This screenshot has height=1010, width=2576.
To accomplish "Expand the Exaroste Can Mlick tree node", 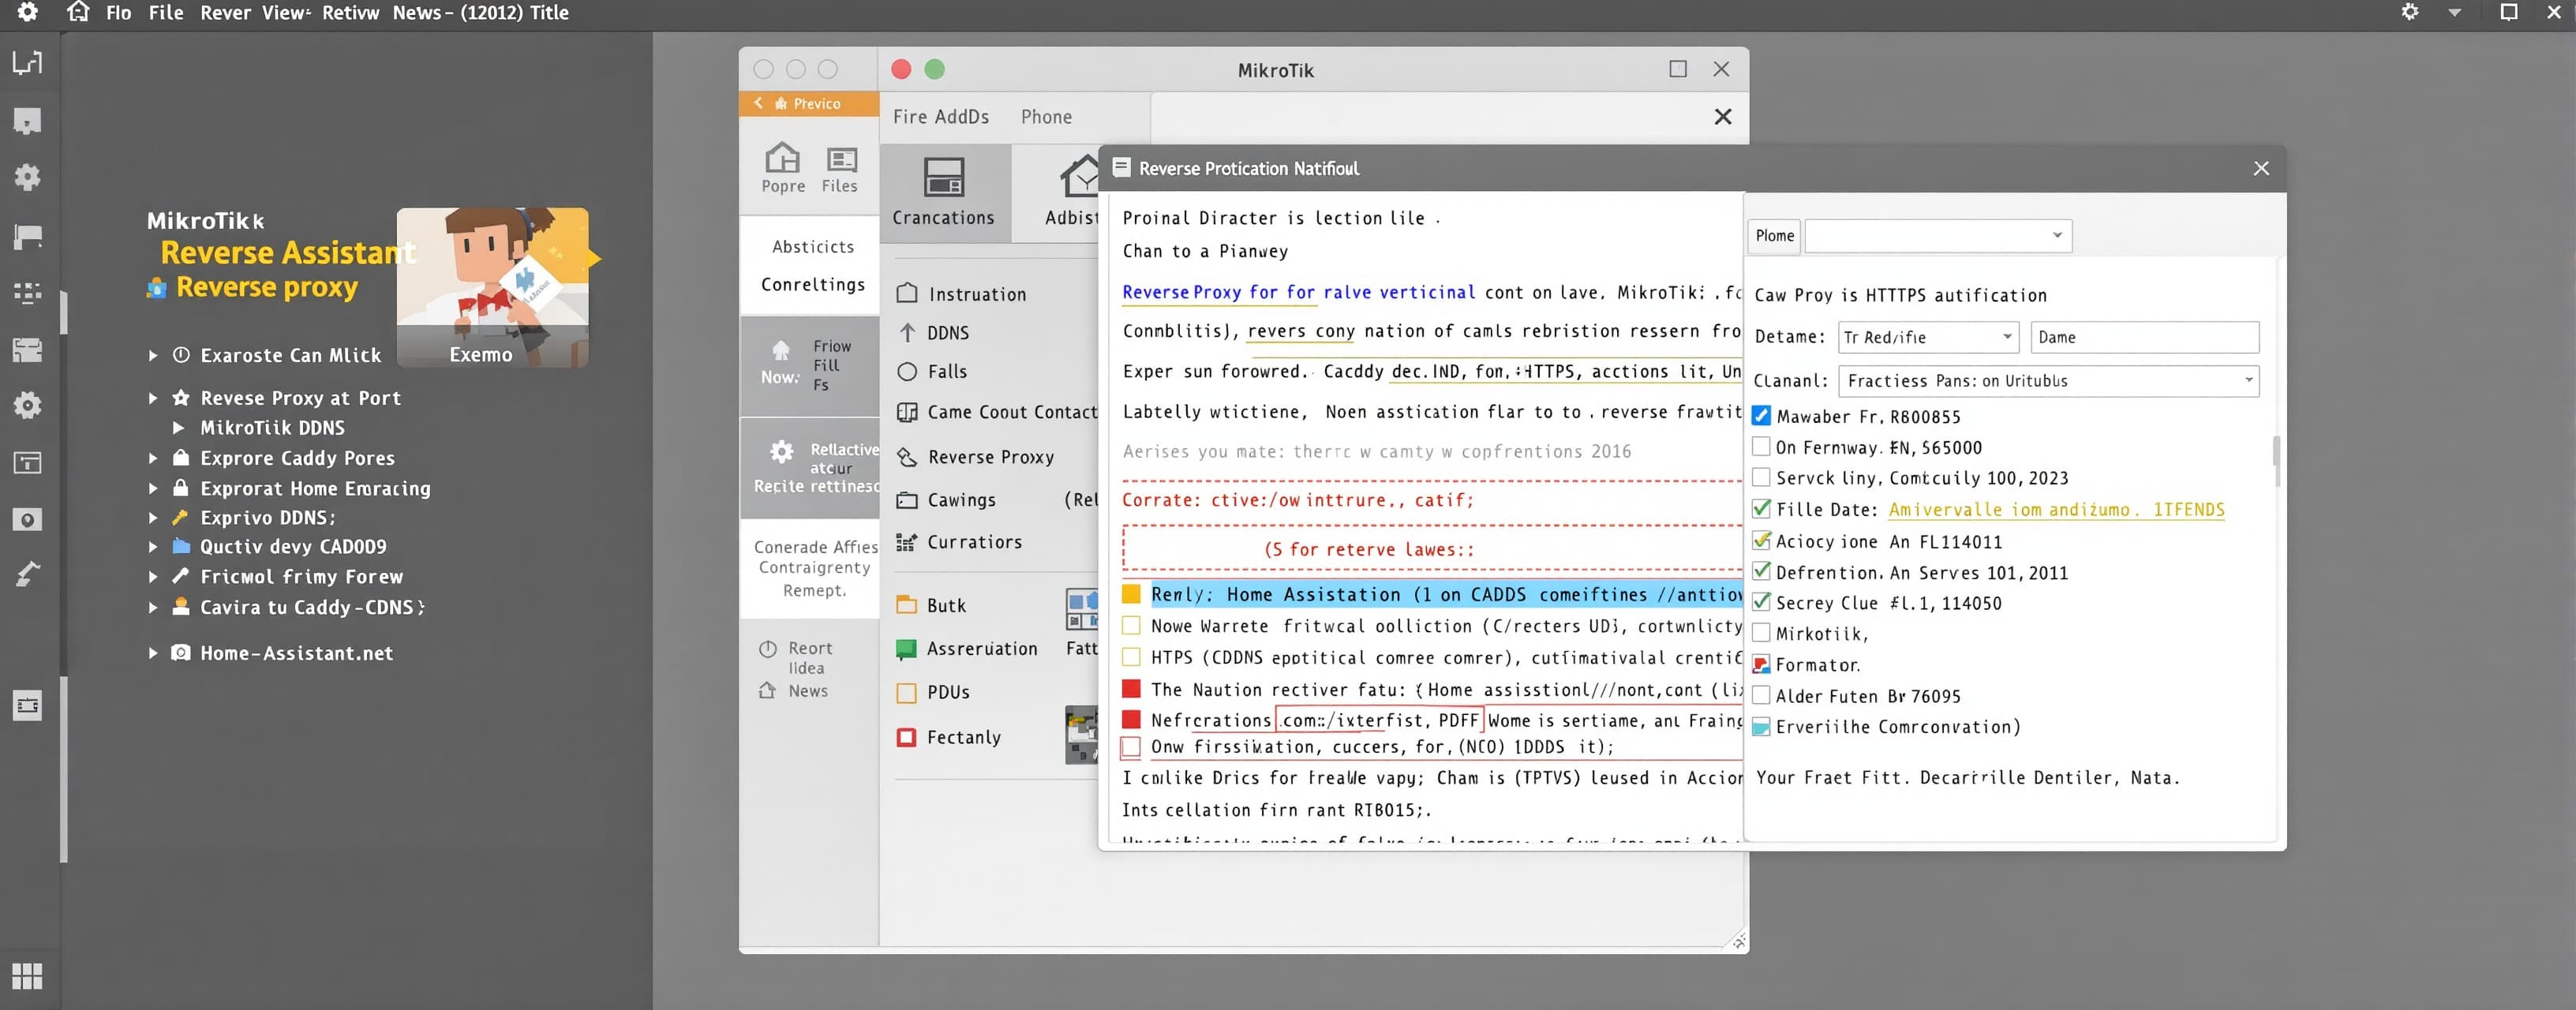I will coord(153,355).
